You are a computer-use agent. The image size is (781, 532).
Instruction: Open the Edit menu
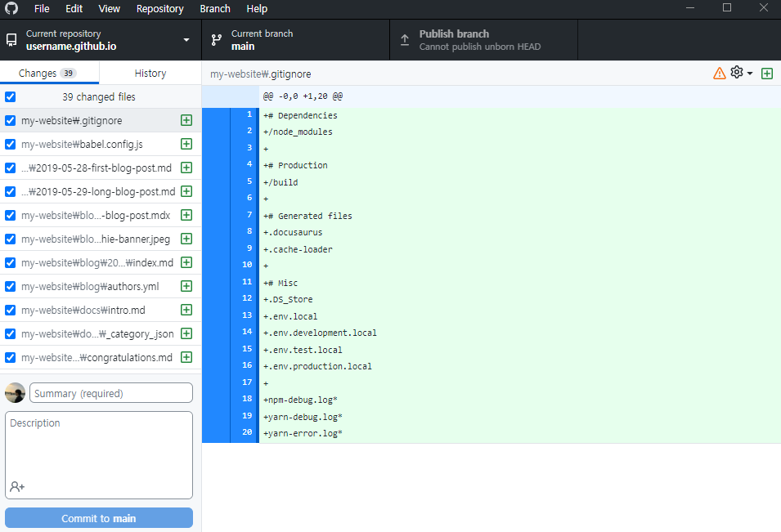click(74, 8)
